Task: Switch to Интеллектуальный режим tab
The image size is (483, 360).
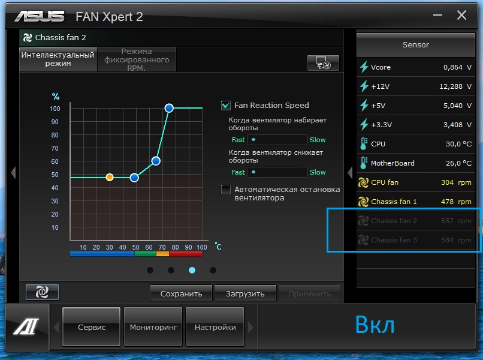Action: coord(58,59)
